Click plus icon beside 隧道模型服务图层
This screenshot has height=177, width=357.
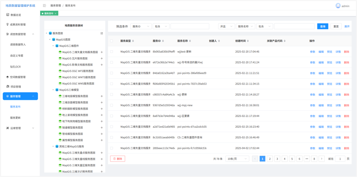pyautogui.click(x=102, y=127)
